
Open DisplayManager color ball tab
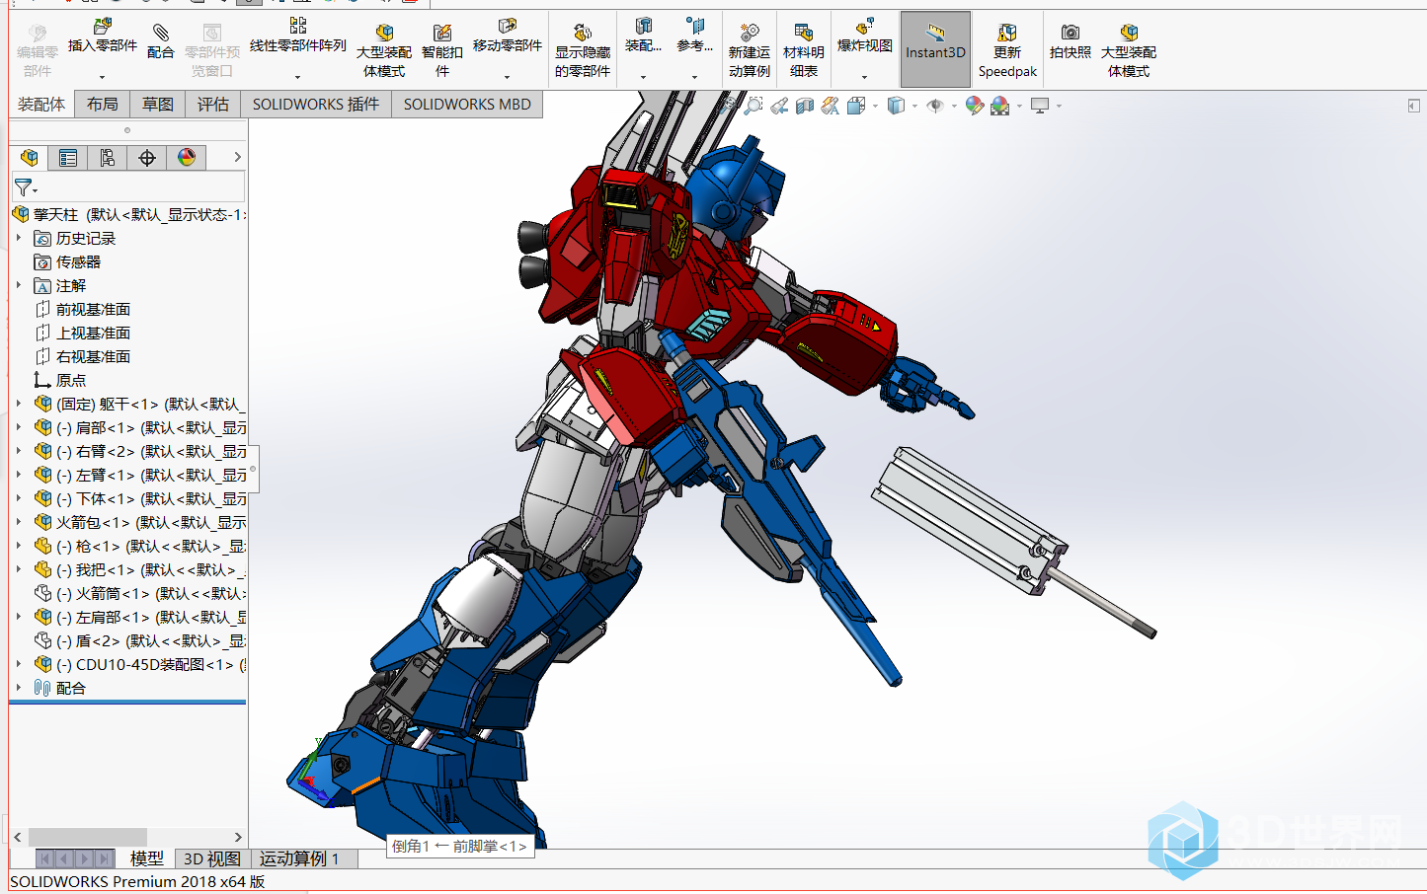coord(187,158)
